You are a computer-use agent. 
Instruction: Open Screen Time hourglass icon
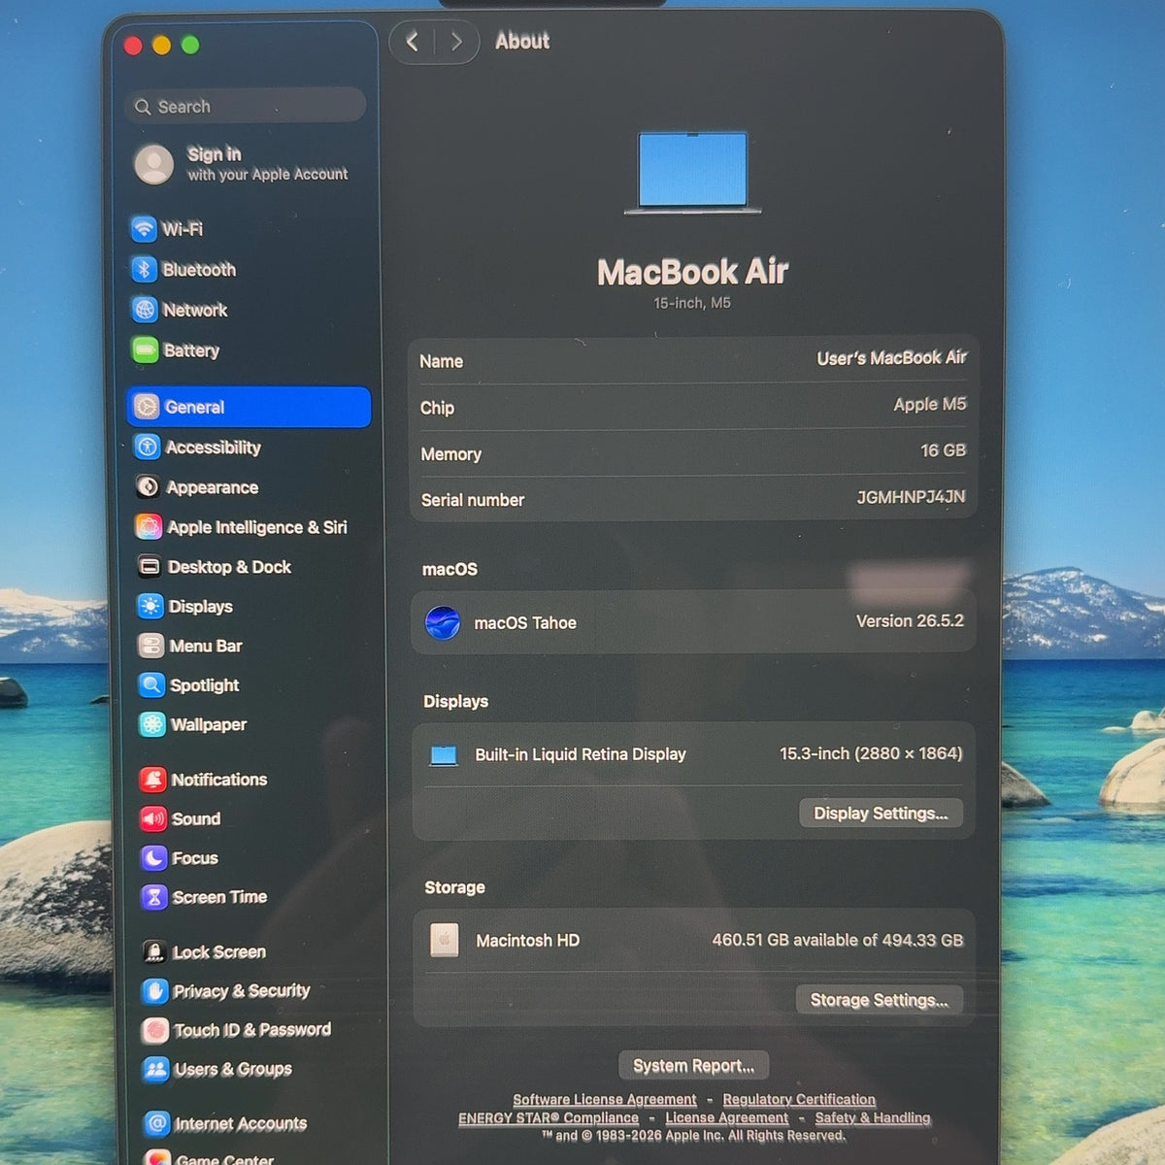click(154, 897)
